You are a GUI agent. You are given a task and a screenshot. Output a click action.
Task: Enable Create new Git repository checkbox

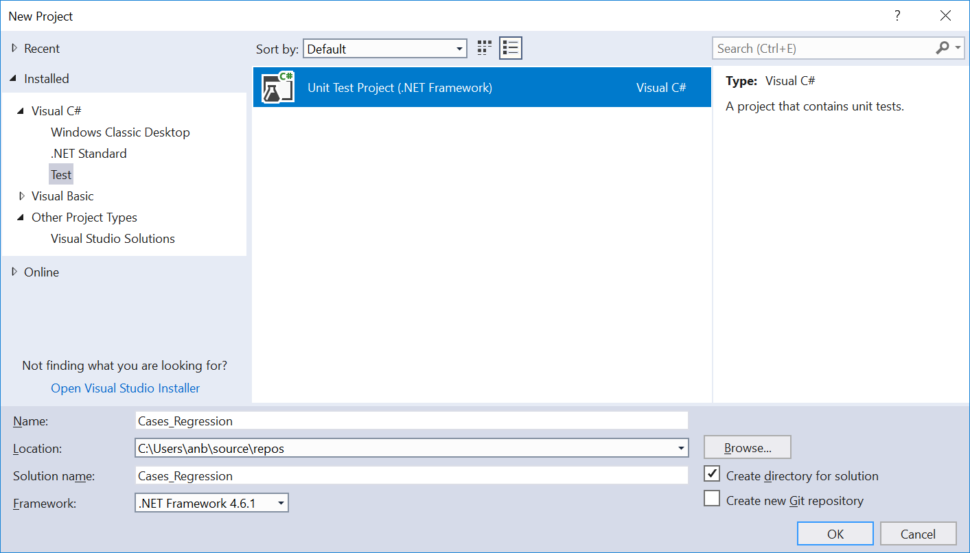[712, 499]
